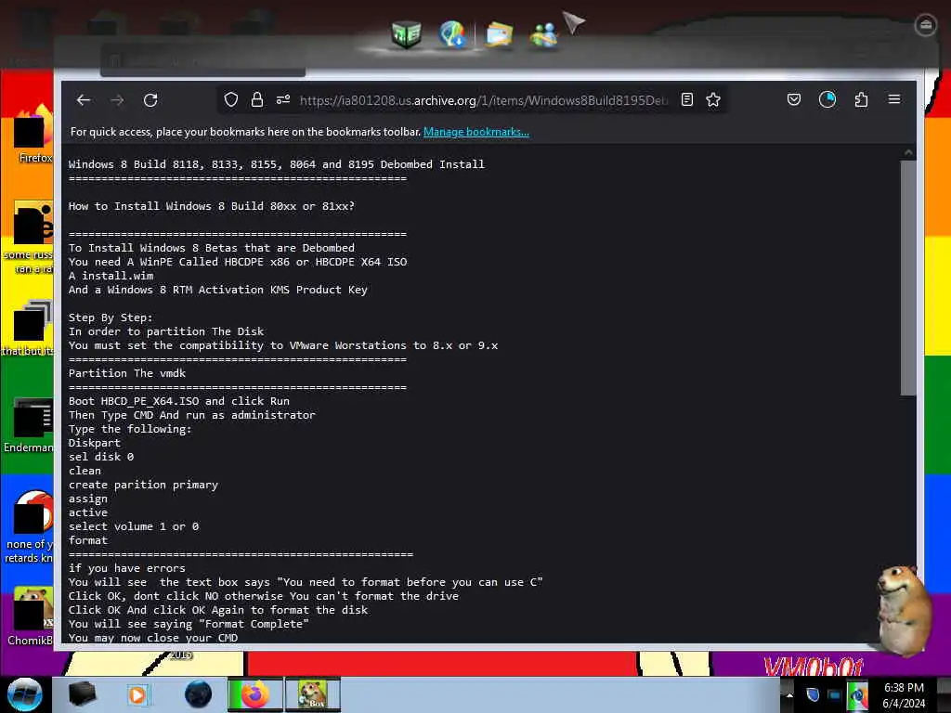This screenshot has height=713, width=951.
Task: Click the 'clean' command line
Action: pos(85,471)
